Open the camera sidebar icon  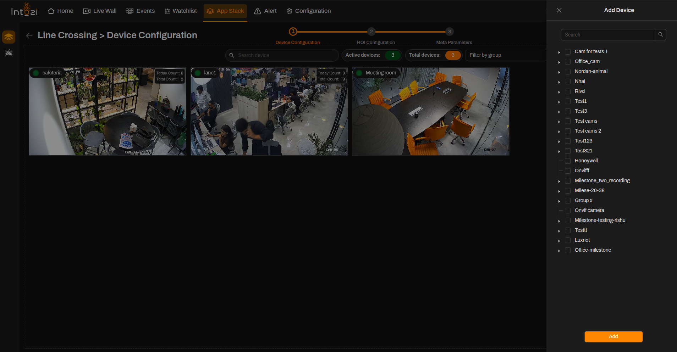pyautogui.click(x=9, y=53)
